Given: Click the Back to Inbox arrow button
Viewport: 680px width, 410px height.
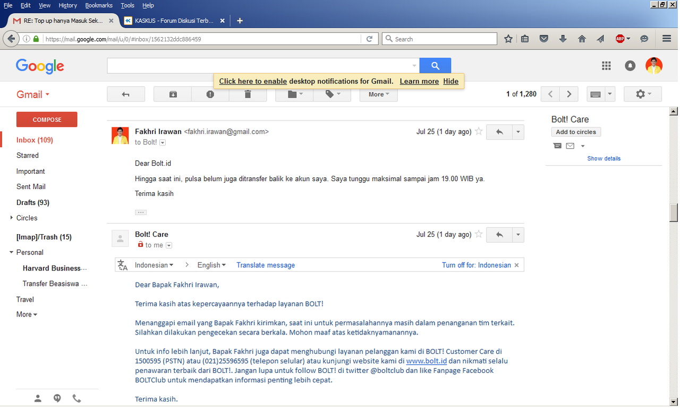Looking at the screenshot, I should tap(126, 94).
